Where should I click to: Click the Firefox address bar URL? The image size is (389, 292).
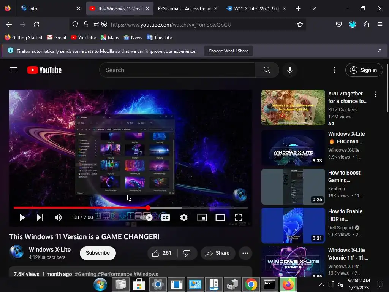coord(171,25)
